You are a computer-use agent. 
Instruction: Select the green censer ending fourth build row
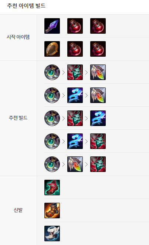click(98, 141)
